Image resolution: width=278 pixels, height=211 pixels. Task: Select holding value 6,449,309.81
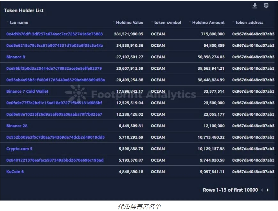131,126
